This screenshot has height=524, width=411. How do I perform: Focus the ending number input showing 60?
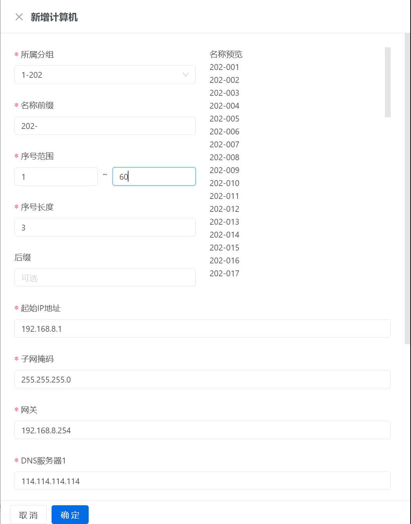pyautogui.click(x=154, y=176)
